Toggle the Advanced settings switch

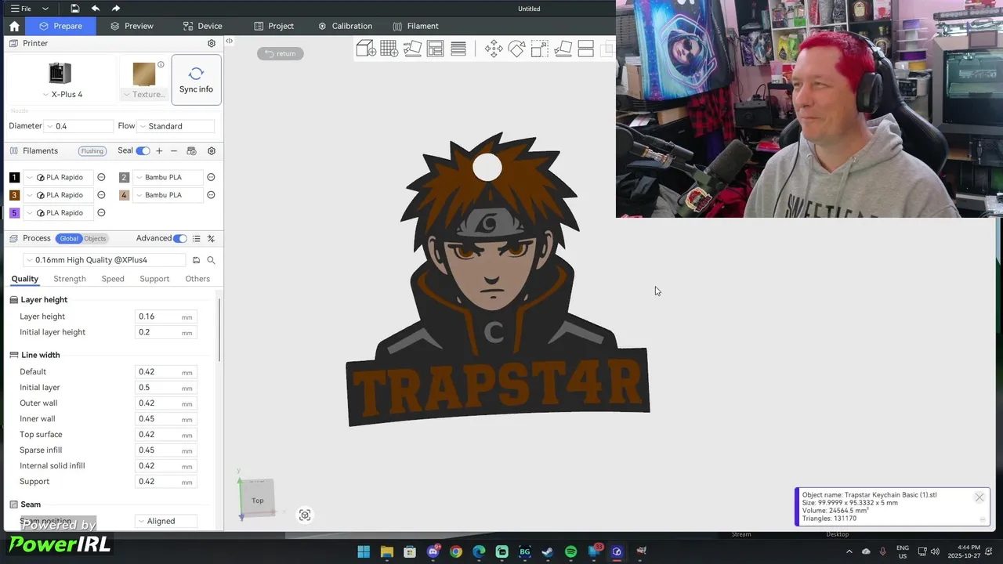[x=180, y=238]
